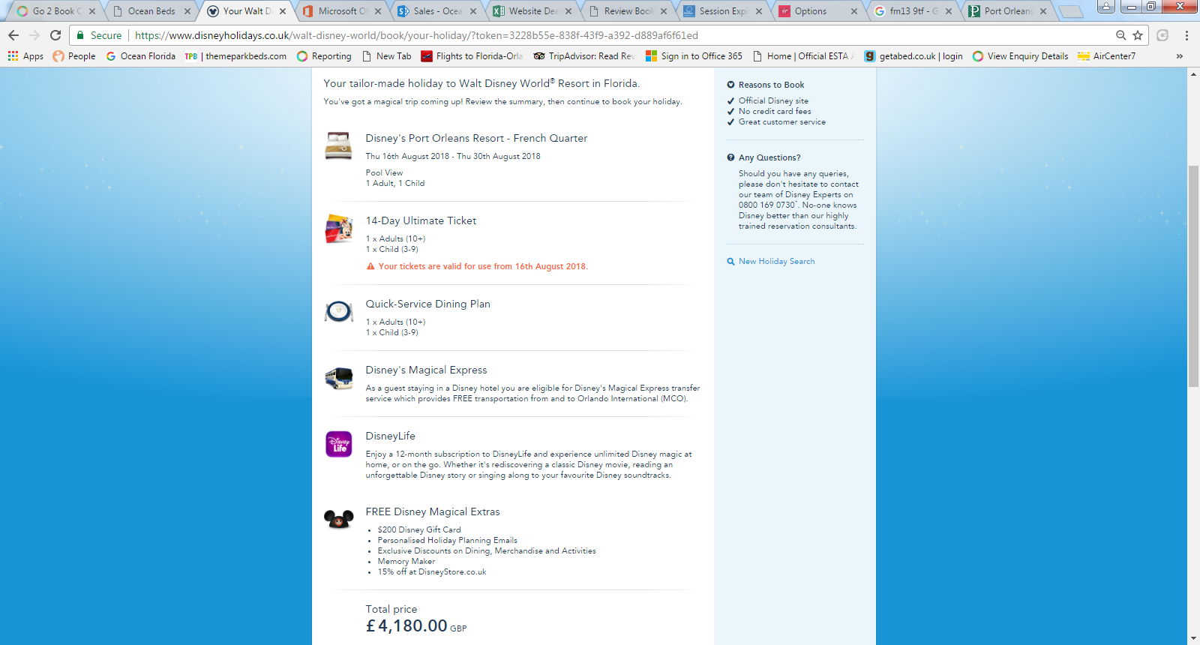Click the FREE Disney Magical Extras heading
Screen dimensions: 1200x645
(433, 511)
